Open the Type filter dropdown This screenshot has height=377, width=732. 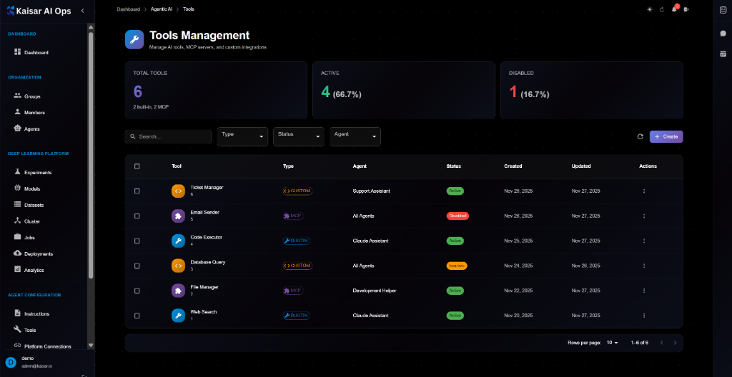pos(242,136)
